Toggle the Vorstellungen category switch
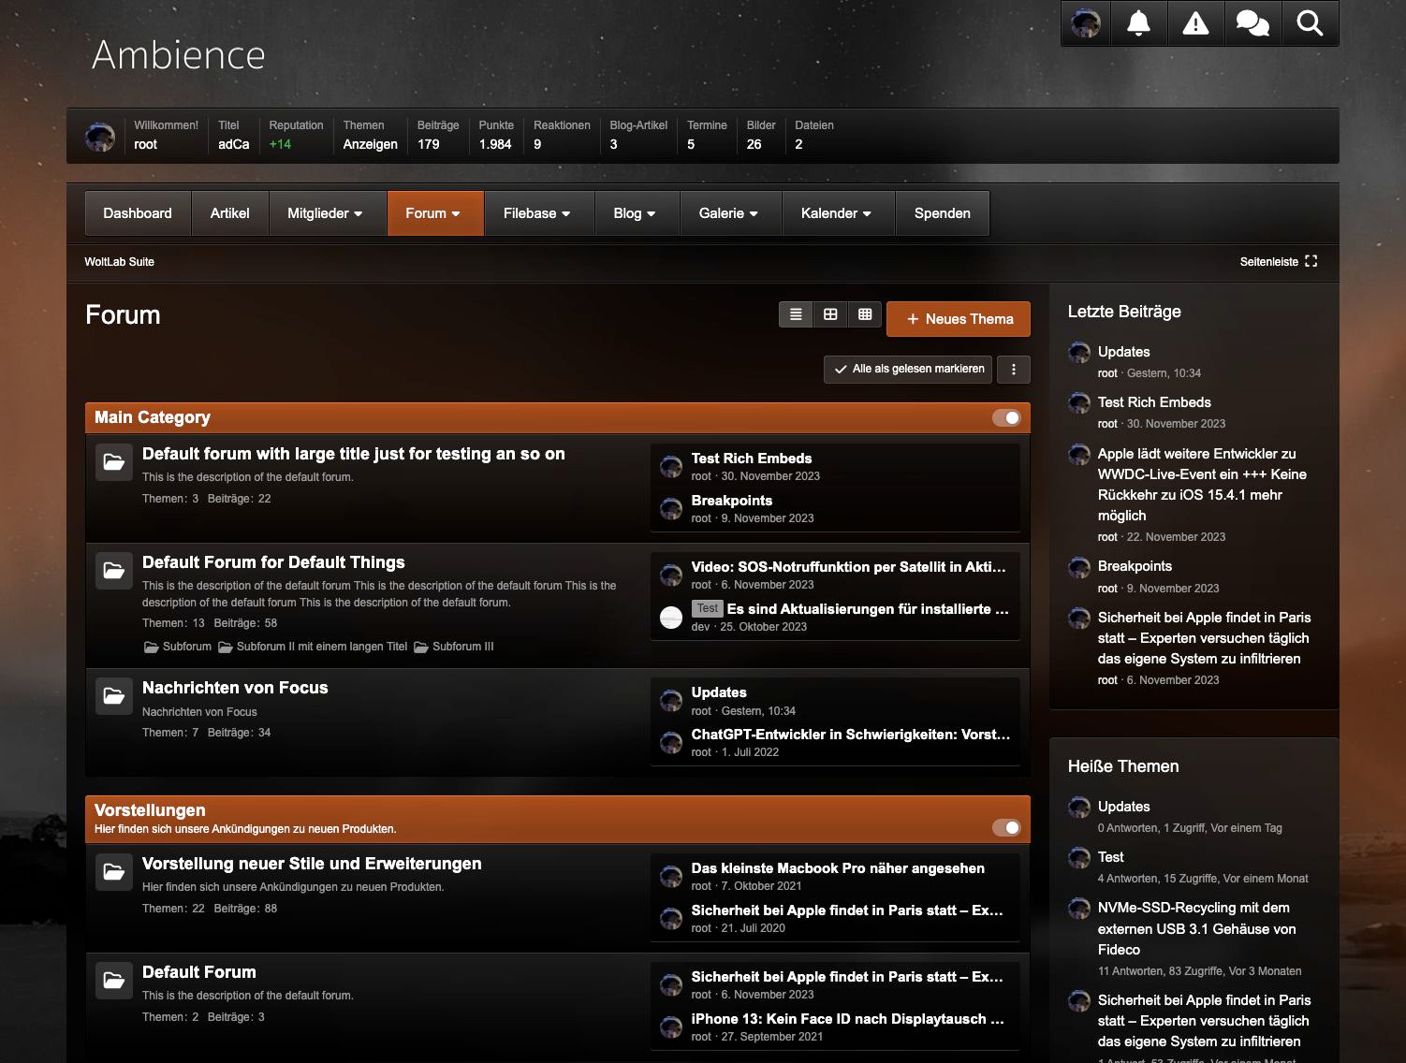Viewport: 1406px width, 1063px height. pos(1006,827)
